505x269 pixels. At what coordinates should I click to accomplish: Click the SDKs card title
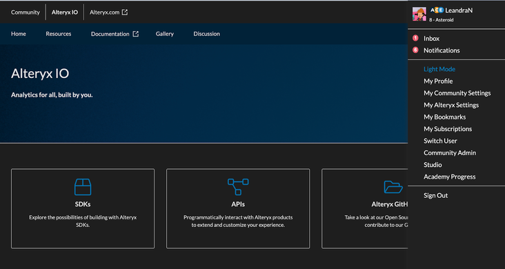click(83, 204)
